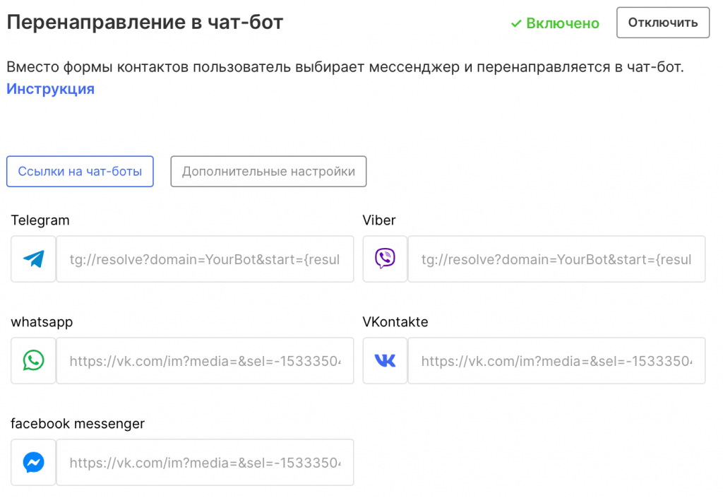
Task: Click the Telegram field label
Action: [x=40, y=220]
